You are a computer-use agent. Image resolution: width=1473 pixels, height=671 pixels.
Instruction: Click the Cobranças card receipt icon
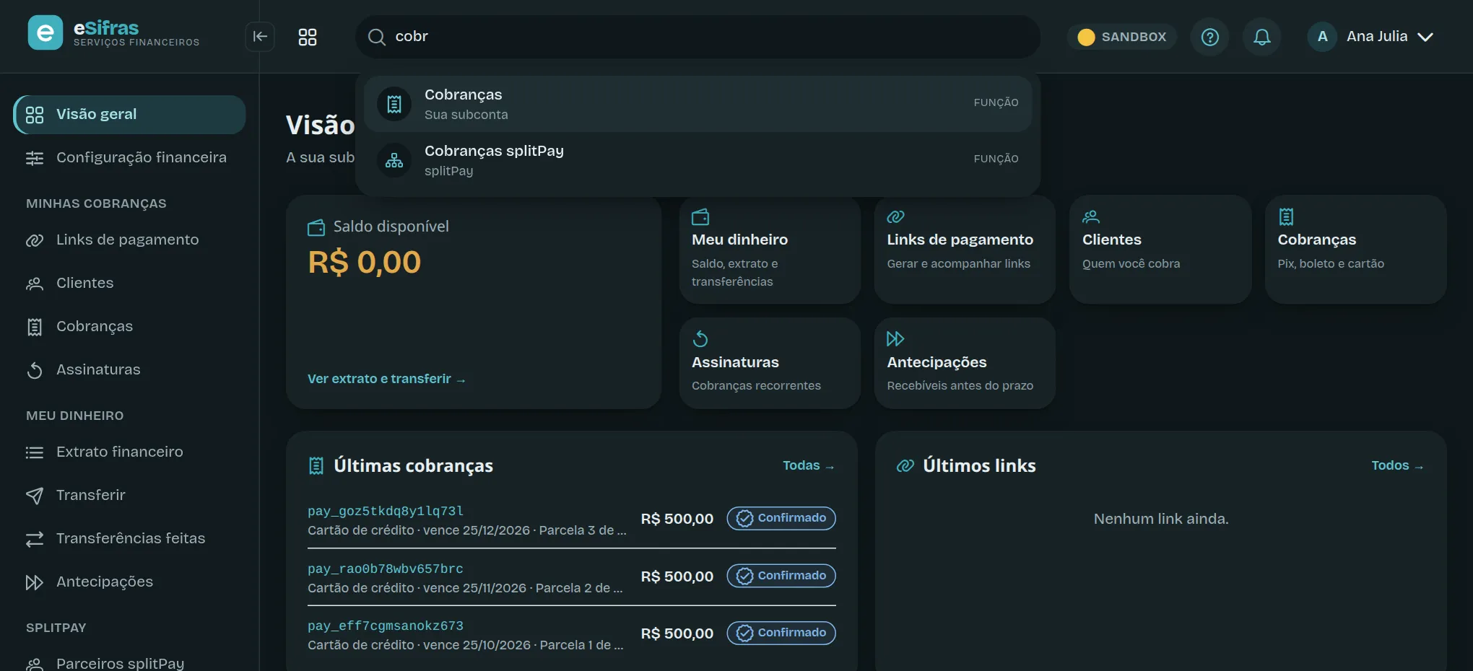tap(1286, 216)
